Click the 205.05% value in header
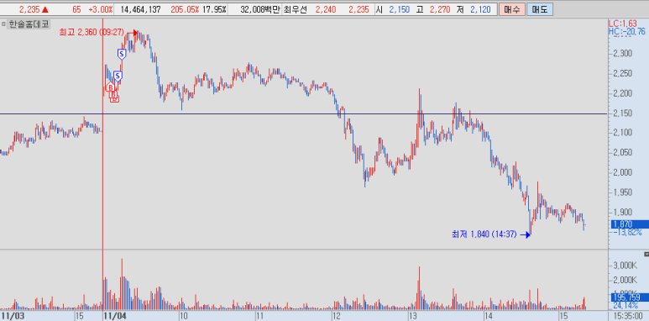Screen dimensions: 649x321 click(185, 9)
